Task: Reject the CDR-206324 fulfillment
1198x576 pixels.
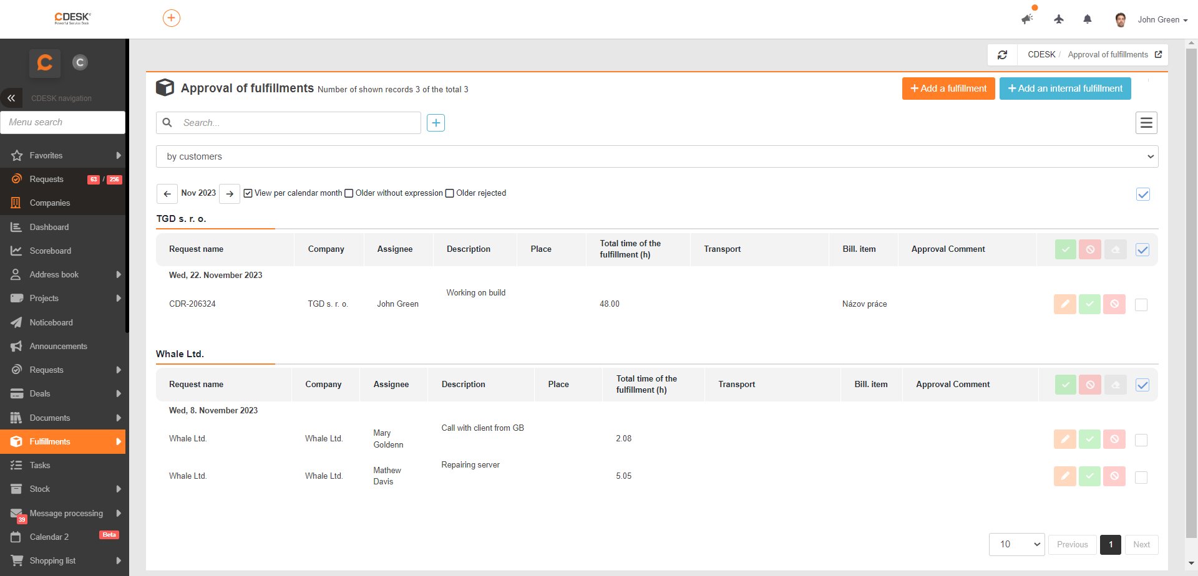Action: tap(1114, 304)
